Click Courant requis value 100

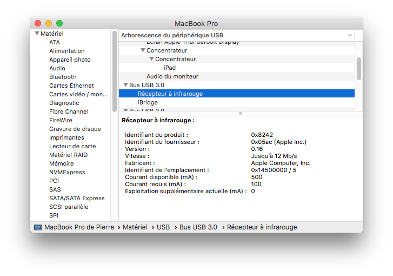(x=256, y=184)
